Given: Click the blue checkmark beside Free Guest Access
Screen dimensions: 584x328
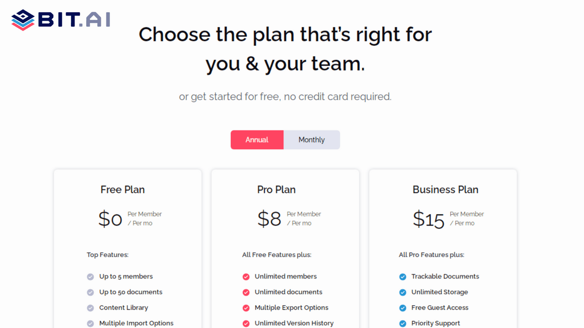Looking at the screenshot, I should point(402,307).
